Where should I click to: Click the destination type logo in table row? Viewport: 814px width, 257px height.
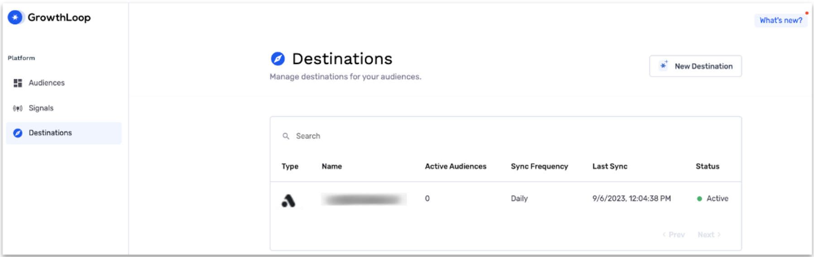point(288,200)
